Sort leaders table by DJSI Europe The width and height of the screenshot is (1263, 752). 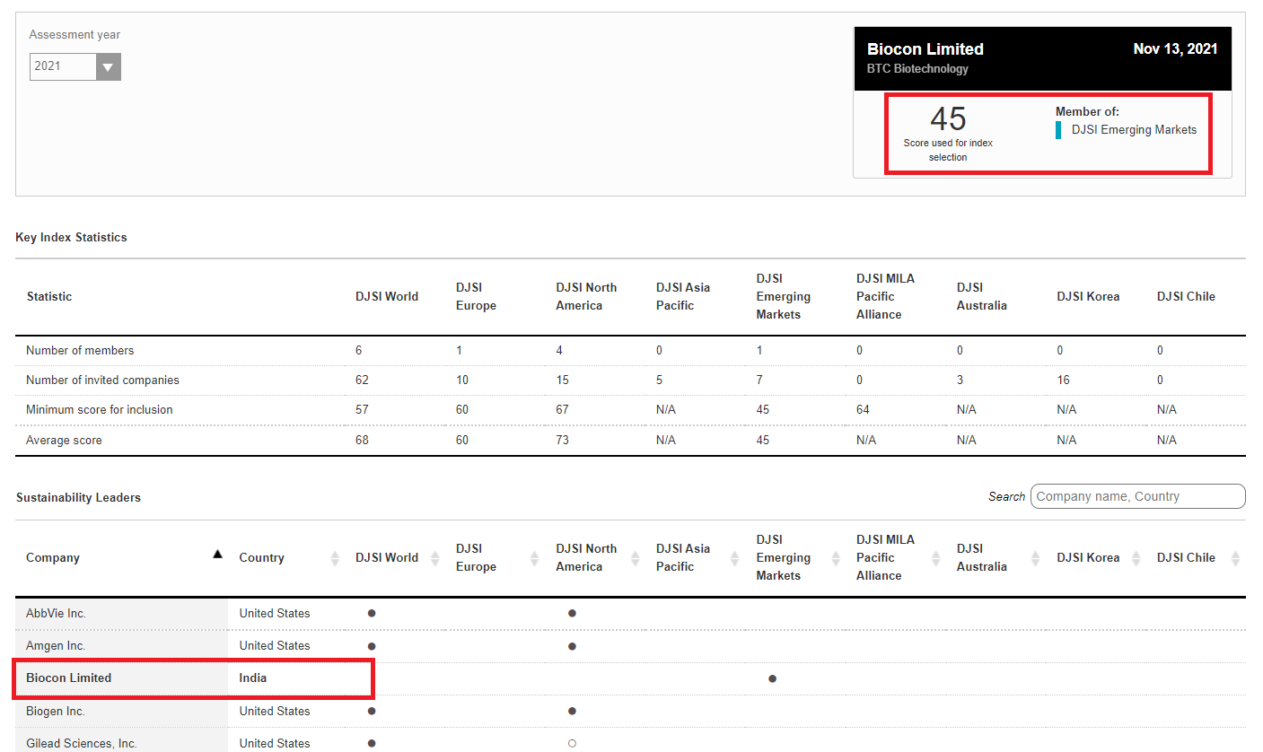(536, 558)
